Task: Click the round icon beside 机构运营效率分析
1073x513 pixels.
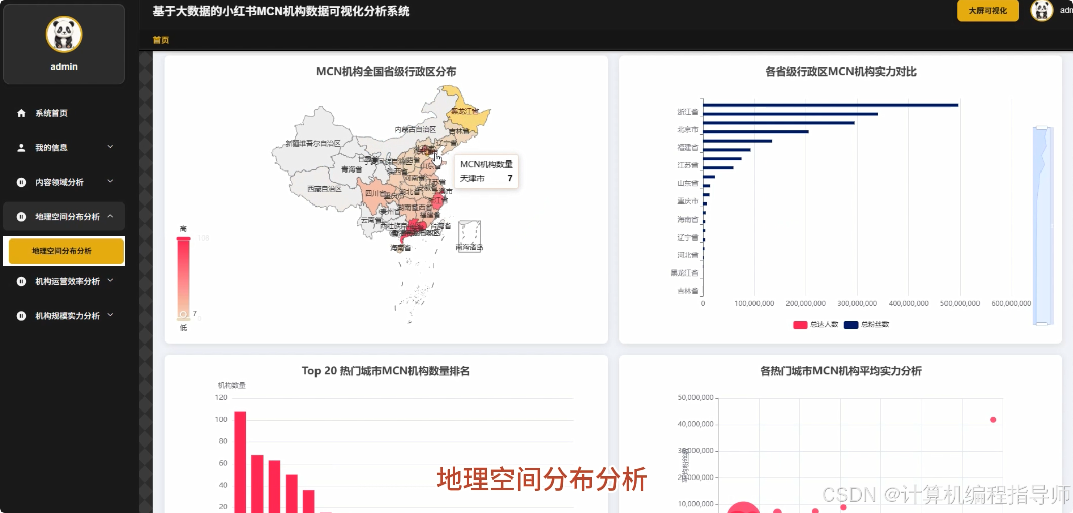Action: pos(21,281)
